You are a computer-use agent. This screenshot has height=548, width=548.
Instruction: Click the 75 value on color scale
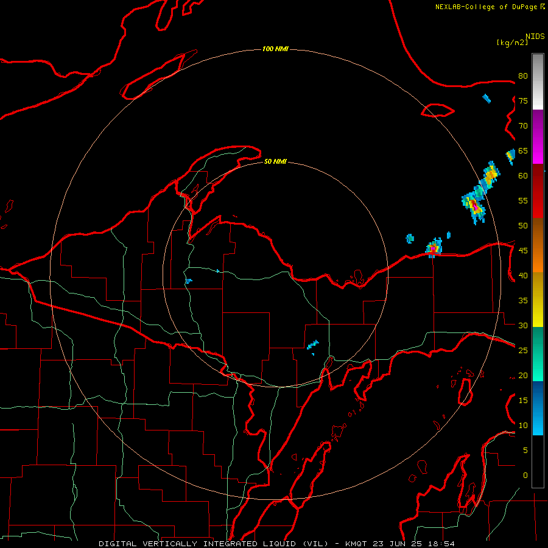pyautogui.click(x=523, y=101)
